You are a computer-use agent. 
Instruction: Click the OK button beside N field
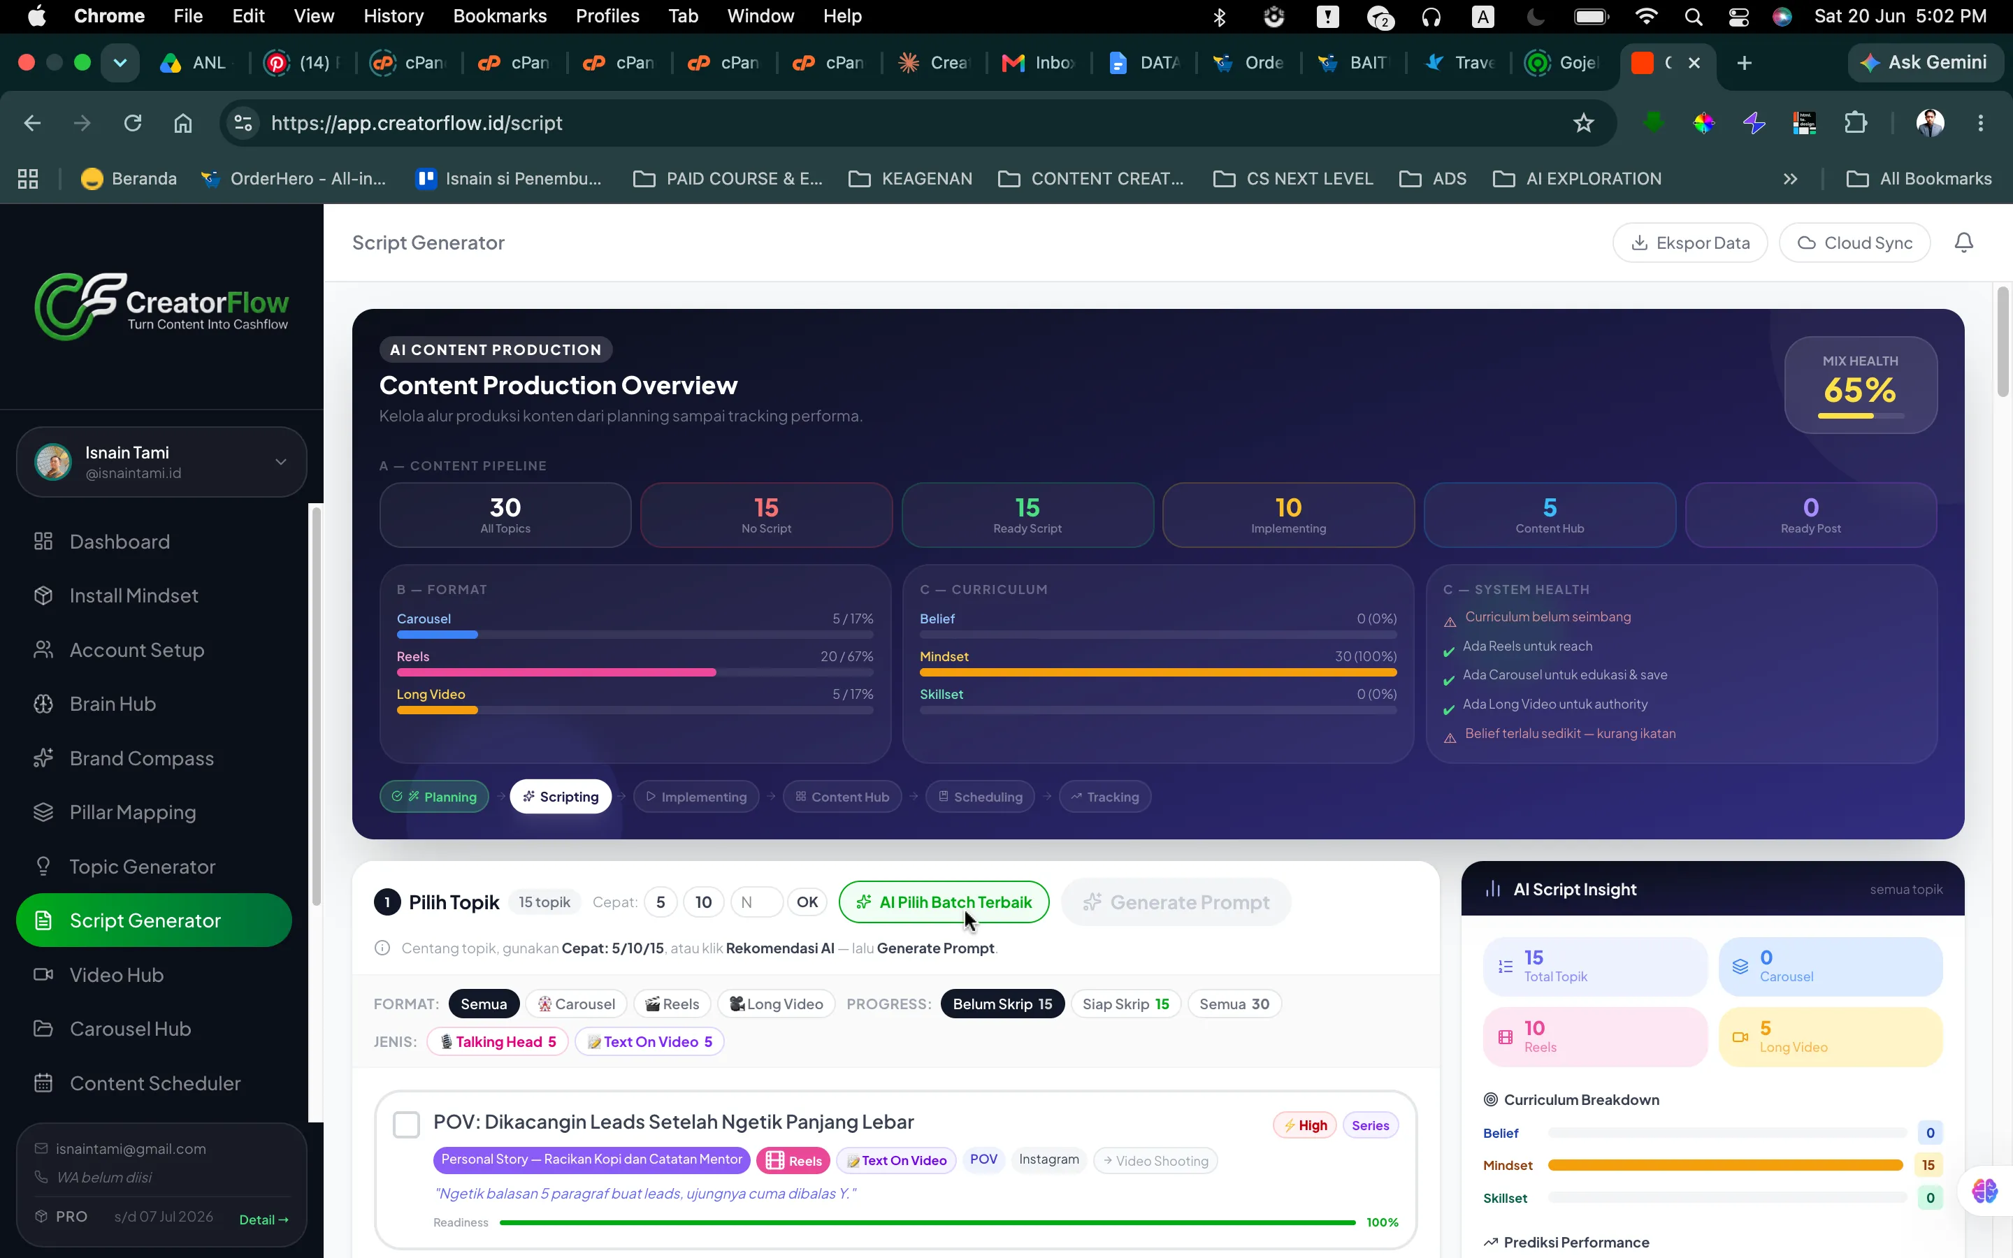pos(807,902)
